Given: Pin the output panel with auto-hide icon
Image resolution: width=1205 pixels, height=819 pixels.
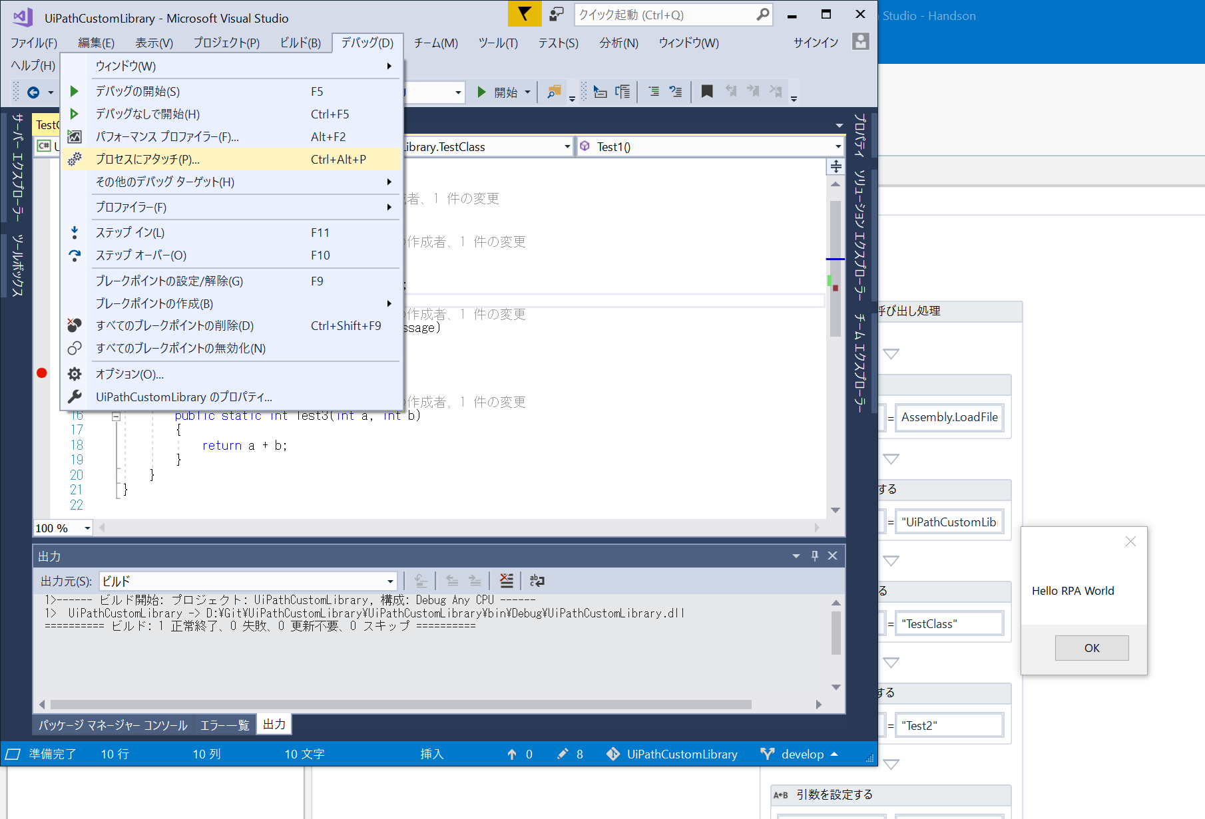Looking at the screenshot, I should (815, 556).
